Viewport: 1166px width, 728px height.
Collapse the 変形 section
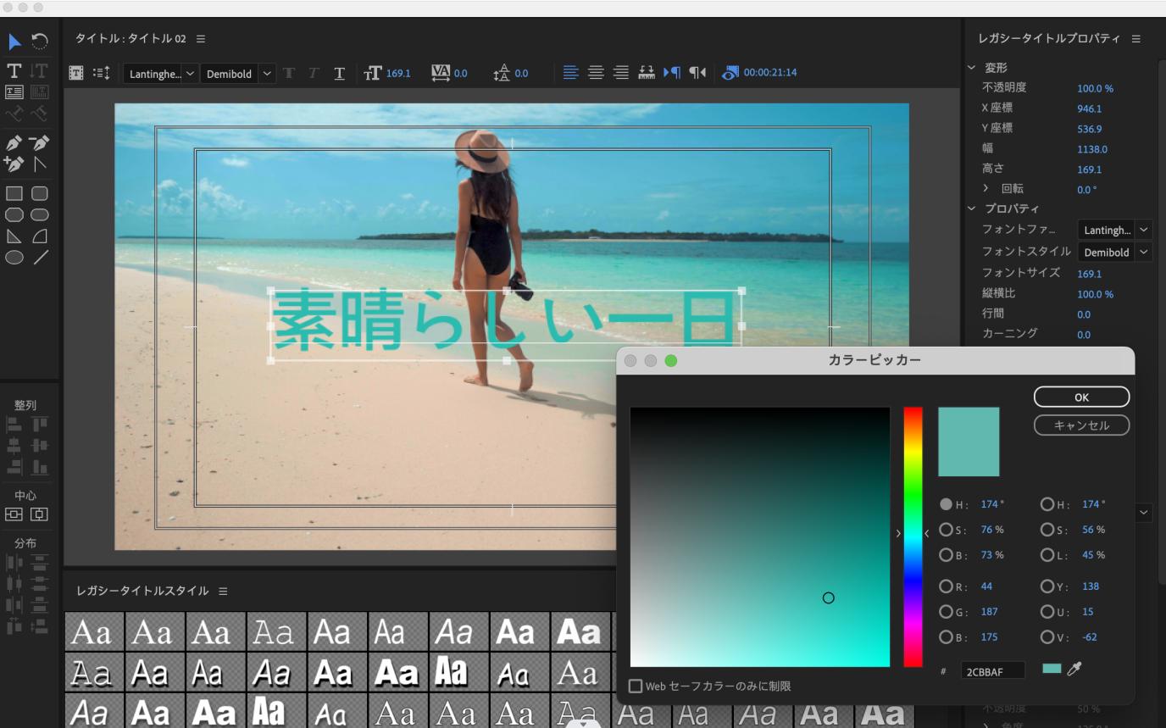(x=972, y=68)
